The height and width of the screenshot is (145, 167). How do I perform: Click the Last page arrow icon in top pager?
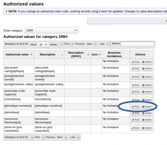click(x=108, y=44)
